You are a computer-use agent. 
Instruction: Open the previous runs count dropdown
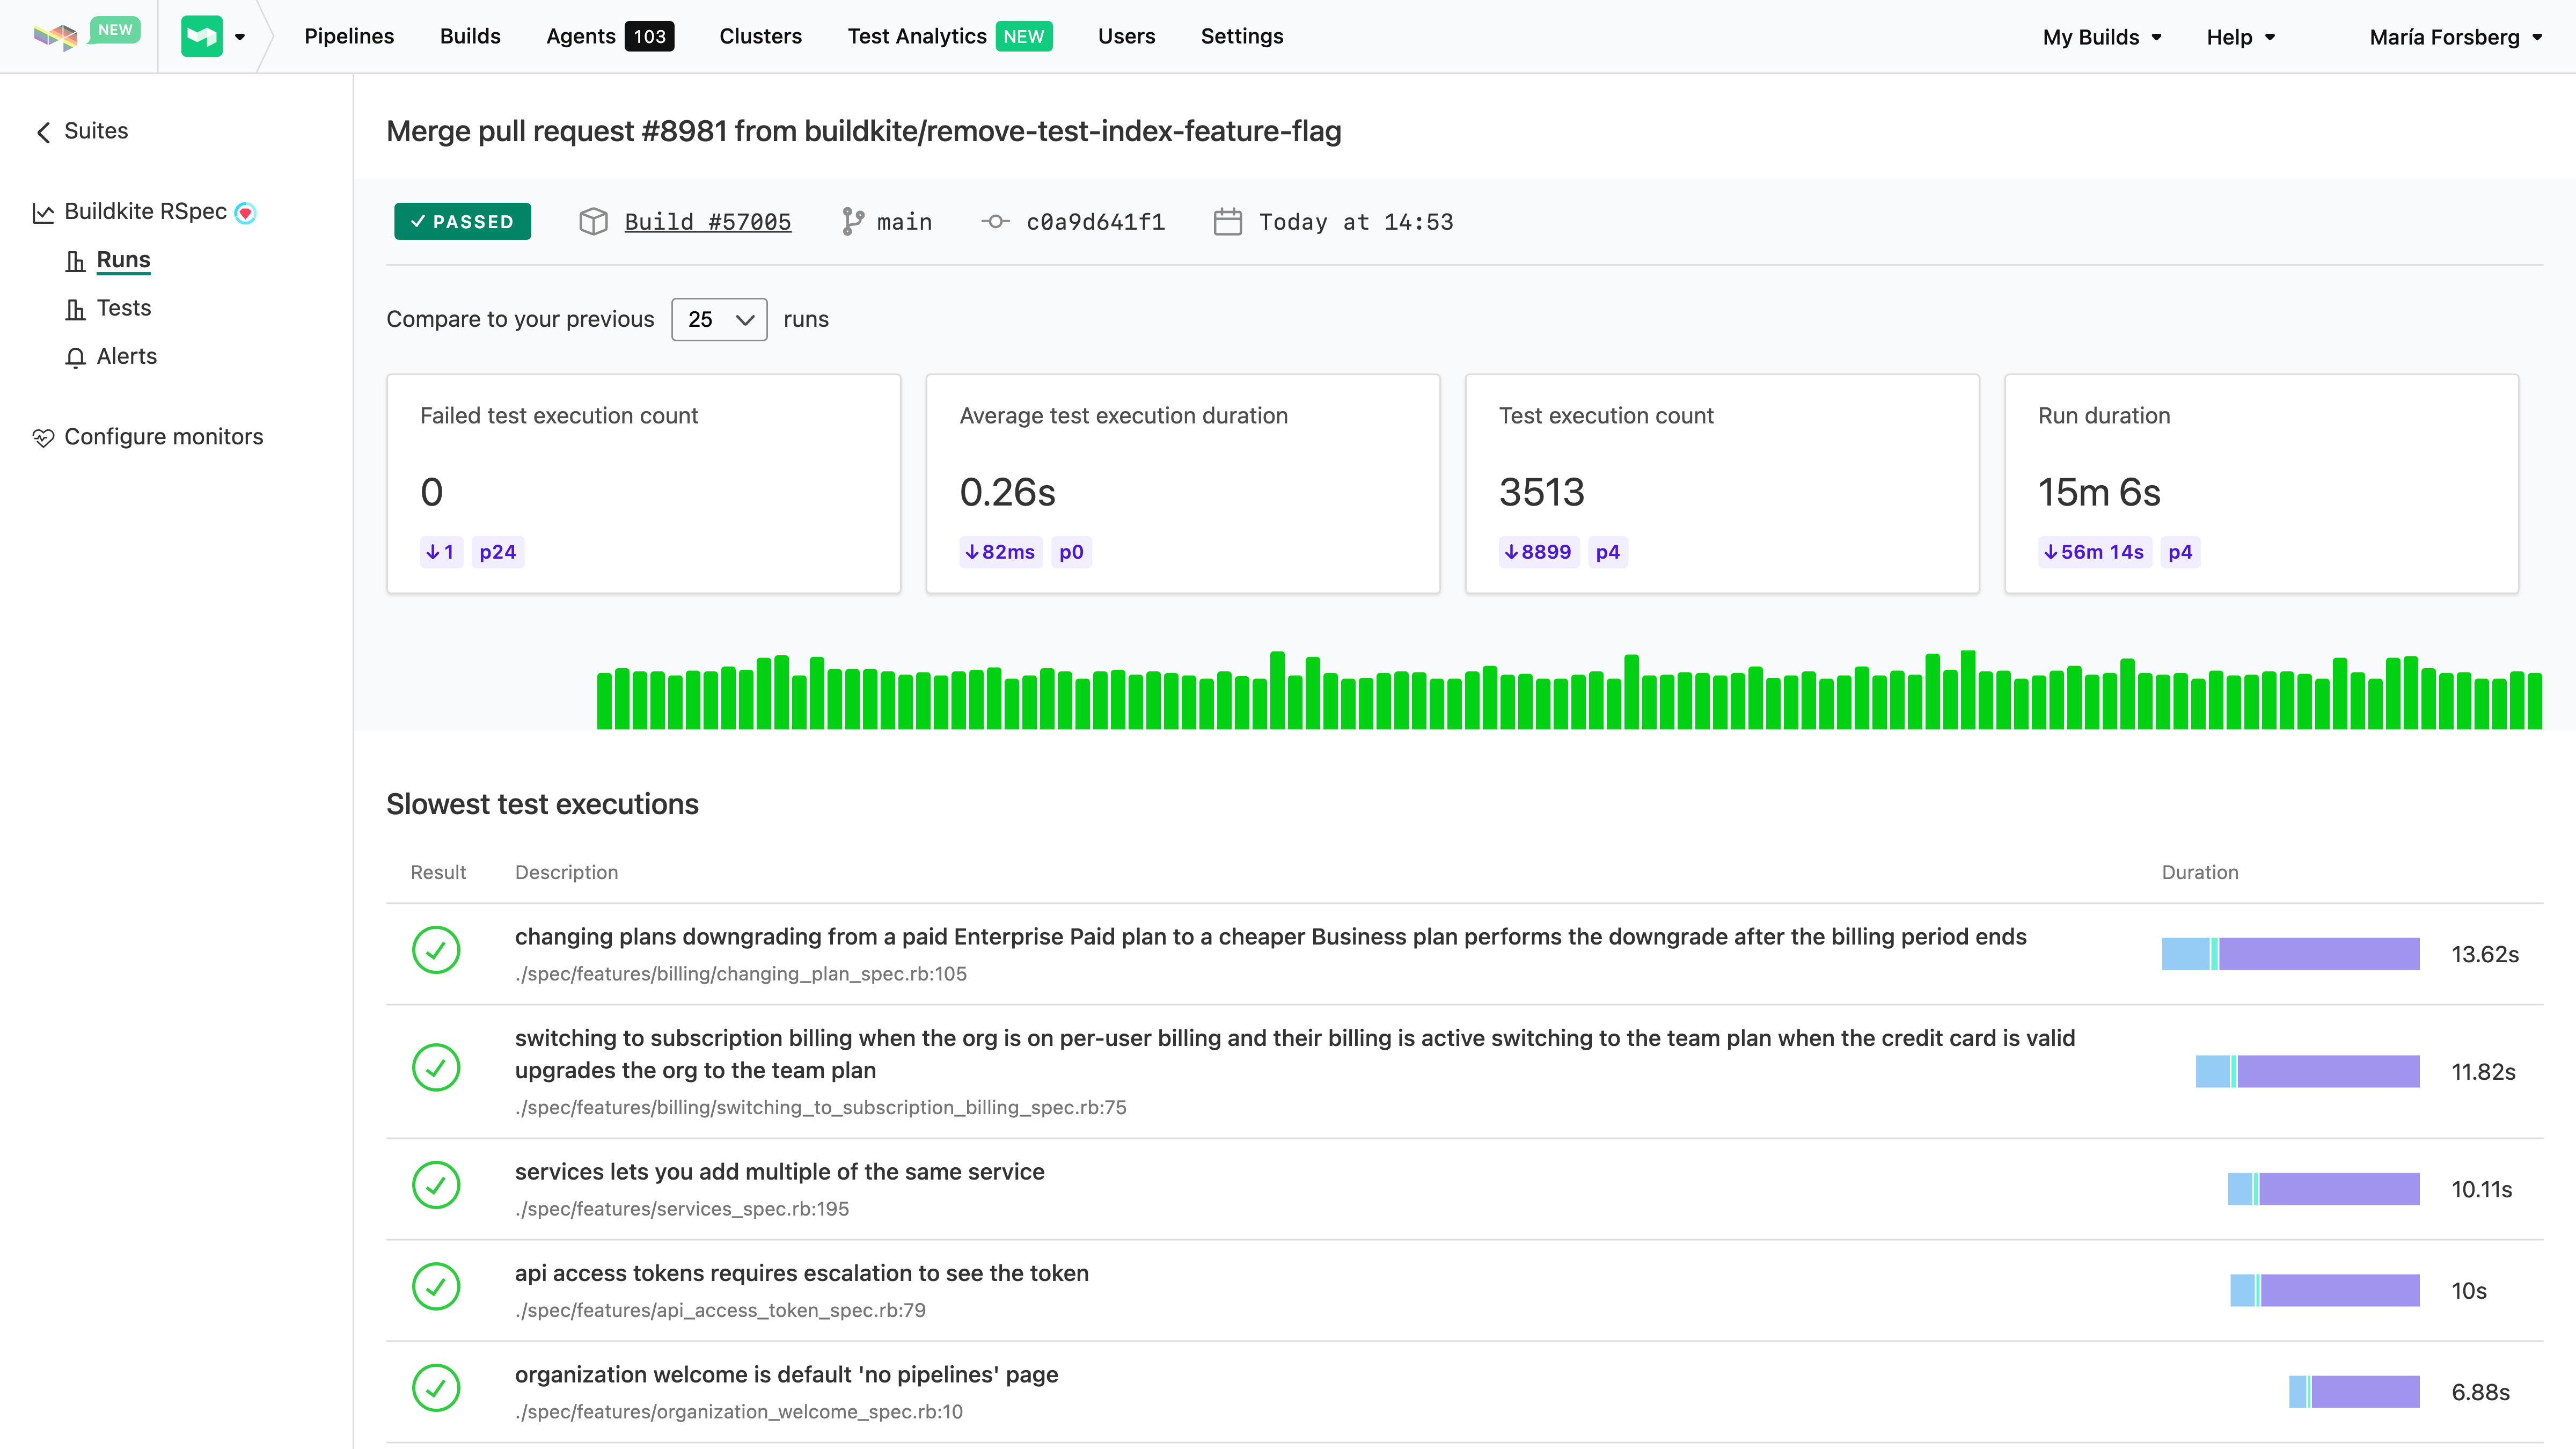719,319
